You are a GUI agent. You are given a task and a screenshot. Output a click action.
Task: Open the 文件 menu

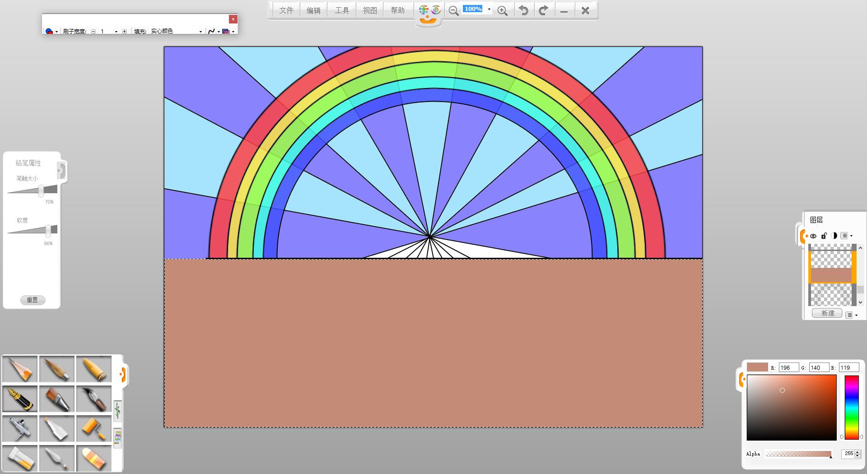click(x=286, y=10)
